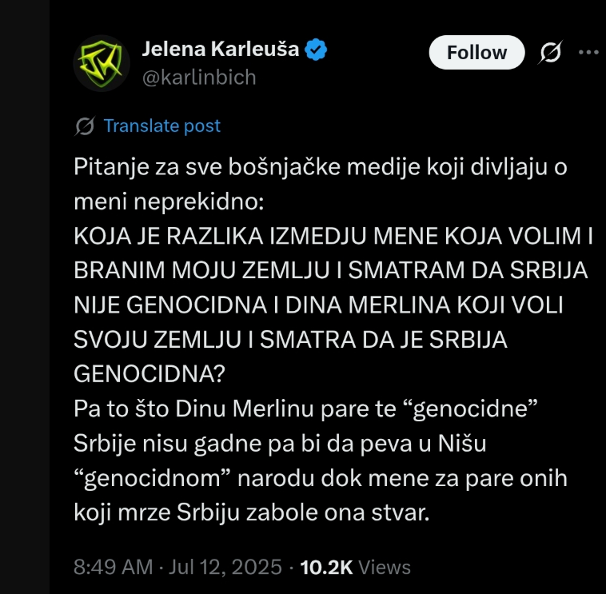The image size is (606, 594).
Task: Click the Jul 12, 2025 date
Action: (x=225, y=567)
